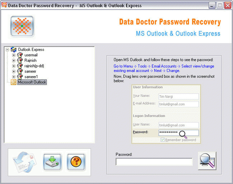
Task: Select the usermail account label
Action: click(31, 55)
